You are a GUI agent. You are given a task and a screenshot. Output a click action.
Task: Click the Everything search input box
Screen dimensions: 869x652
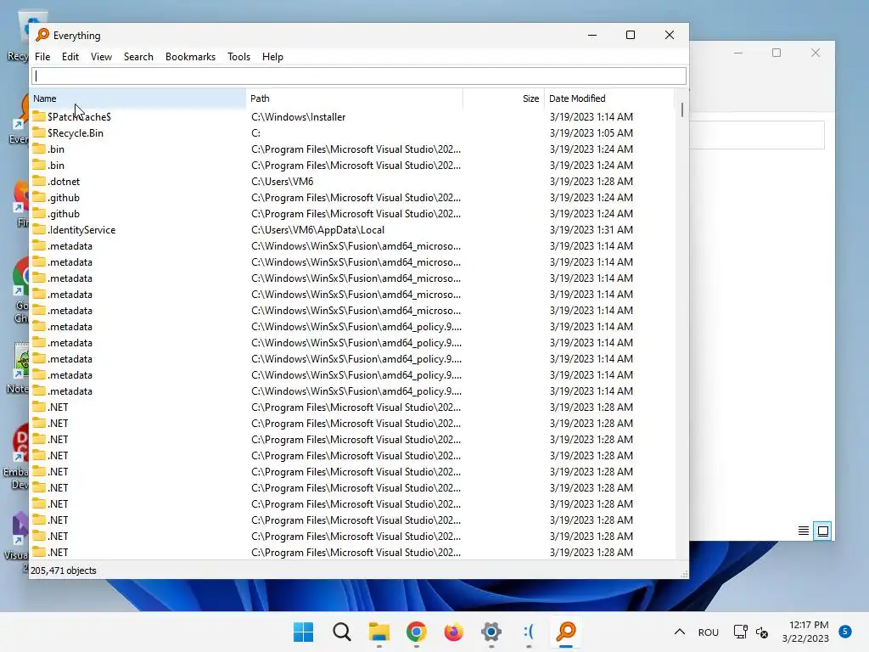359,76
